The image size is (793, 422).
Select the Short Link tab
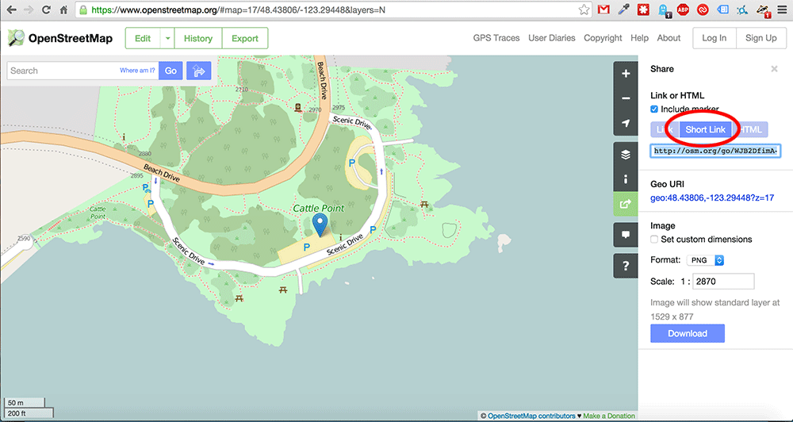pyautogui.click(x=706, y=129)
